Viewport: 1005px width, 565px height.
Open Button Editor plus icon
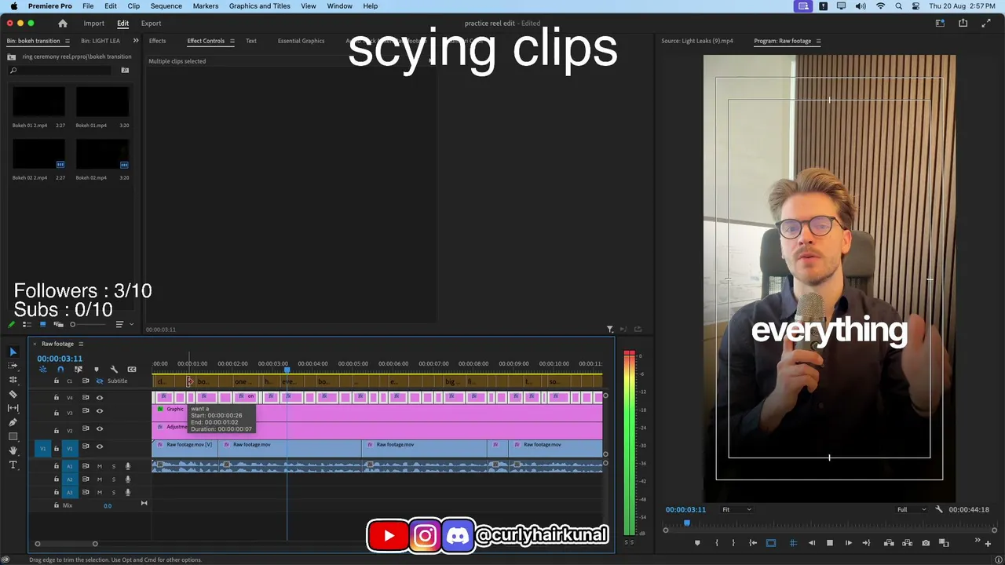coord(988,542)
